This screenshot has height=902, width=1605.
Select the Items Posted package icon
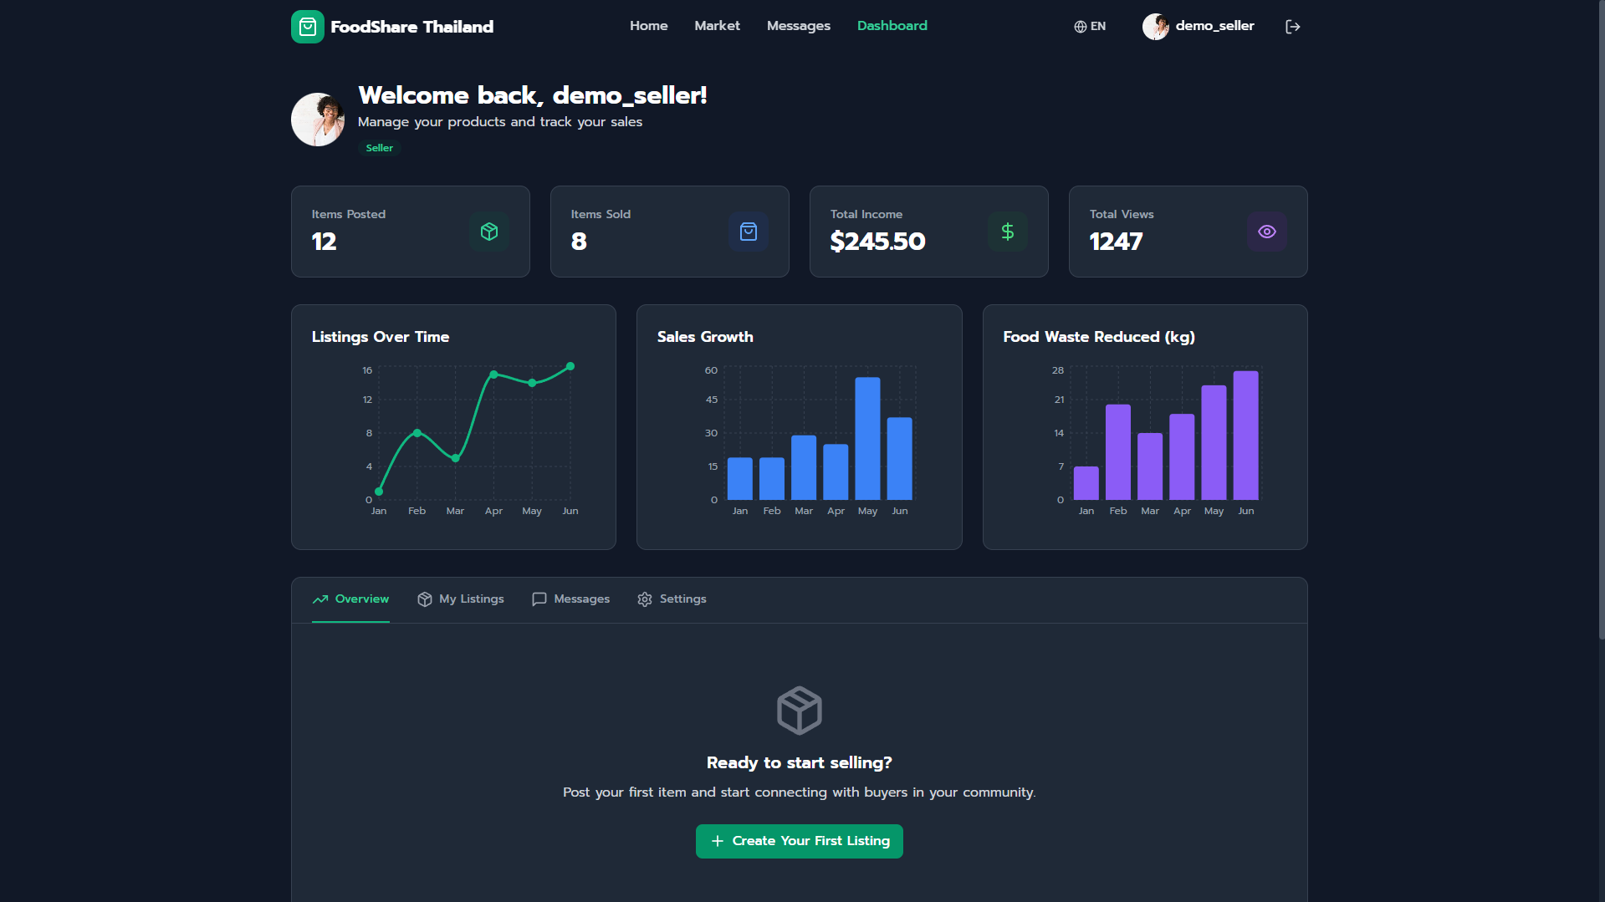489,232
